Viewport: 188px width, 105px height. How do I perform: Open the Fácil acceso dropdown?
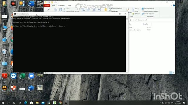click(x=114, y=11)
